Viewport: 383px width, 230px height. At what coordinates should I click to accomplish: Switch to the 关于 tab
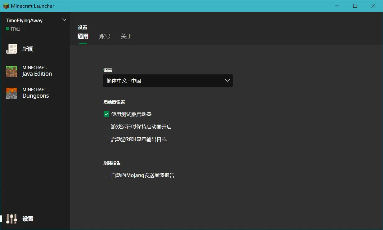pyautogui.click(x=126, y=36)
